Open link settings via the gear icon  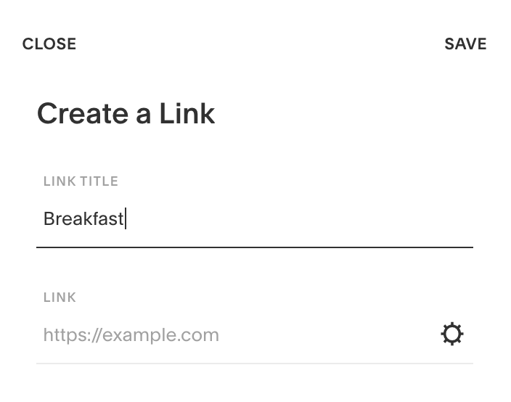click(452, 334)
